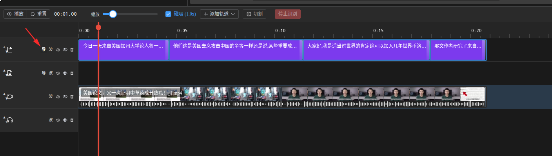Mute the video track speaker
This screenshot has width=552, height=156.
point(58,97)
